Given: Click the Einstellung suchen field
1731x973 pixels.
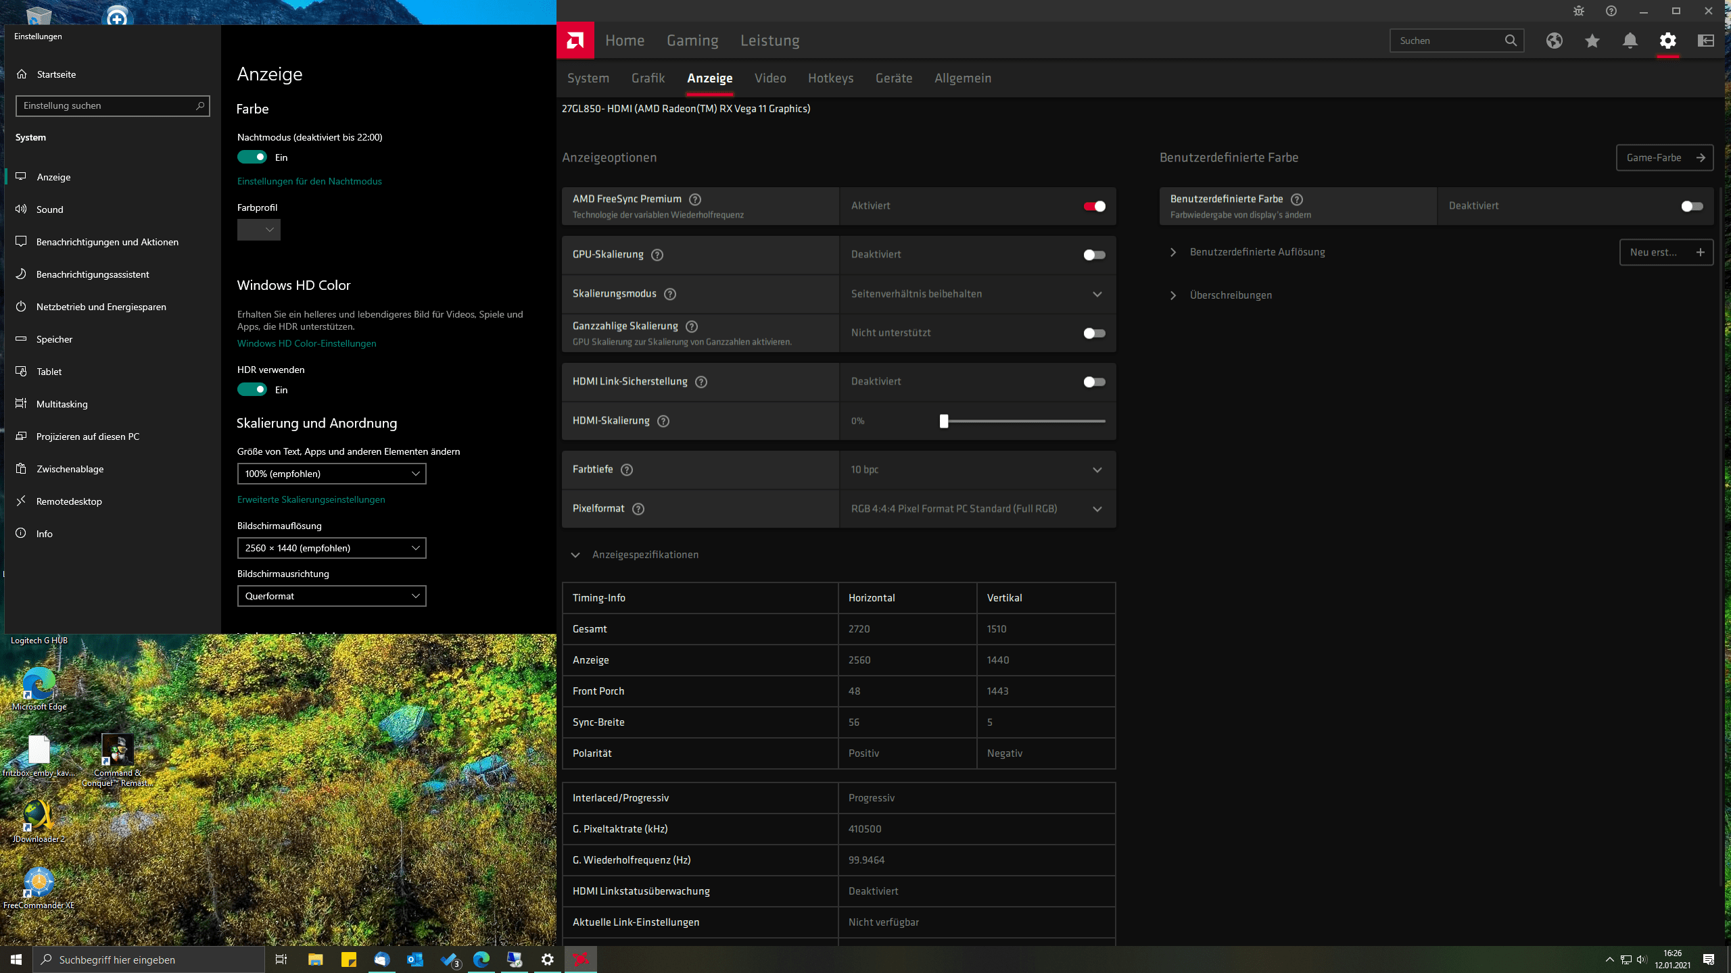Looking at the screenshot, I should (x=113, y=106).
